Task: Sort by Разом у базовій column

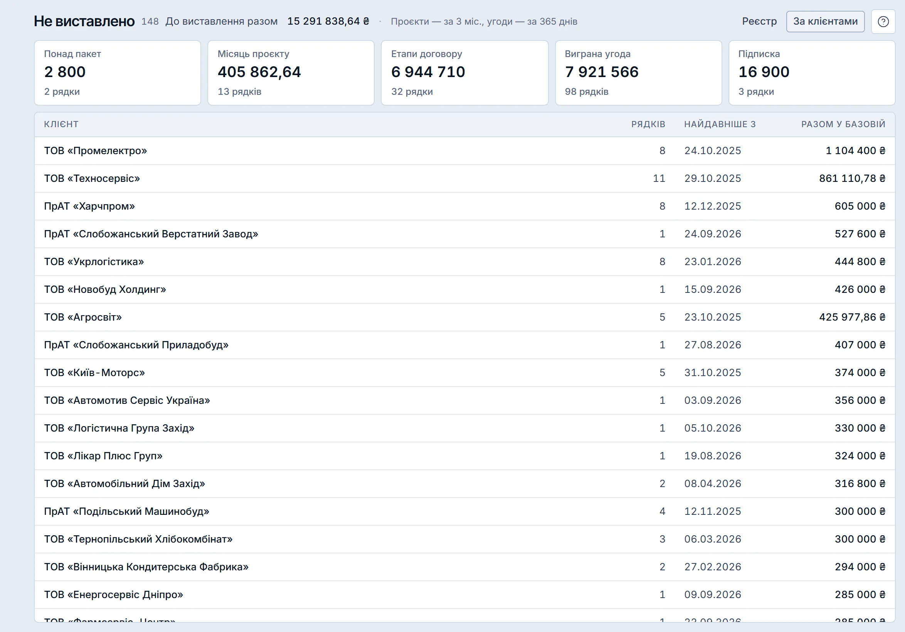Action: [x=843, y=124]
